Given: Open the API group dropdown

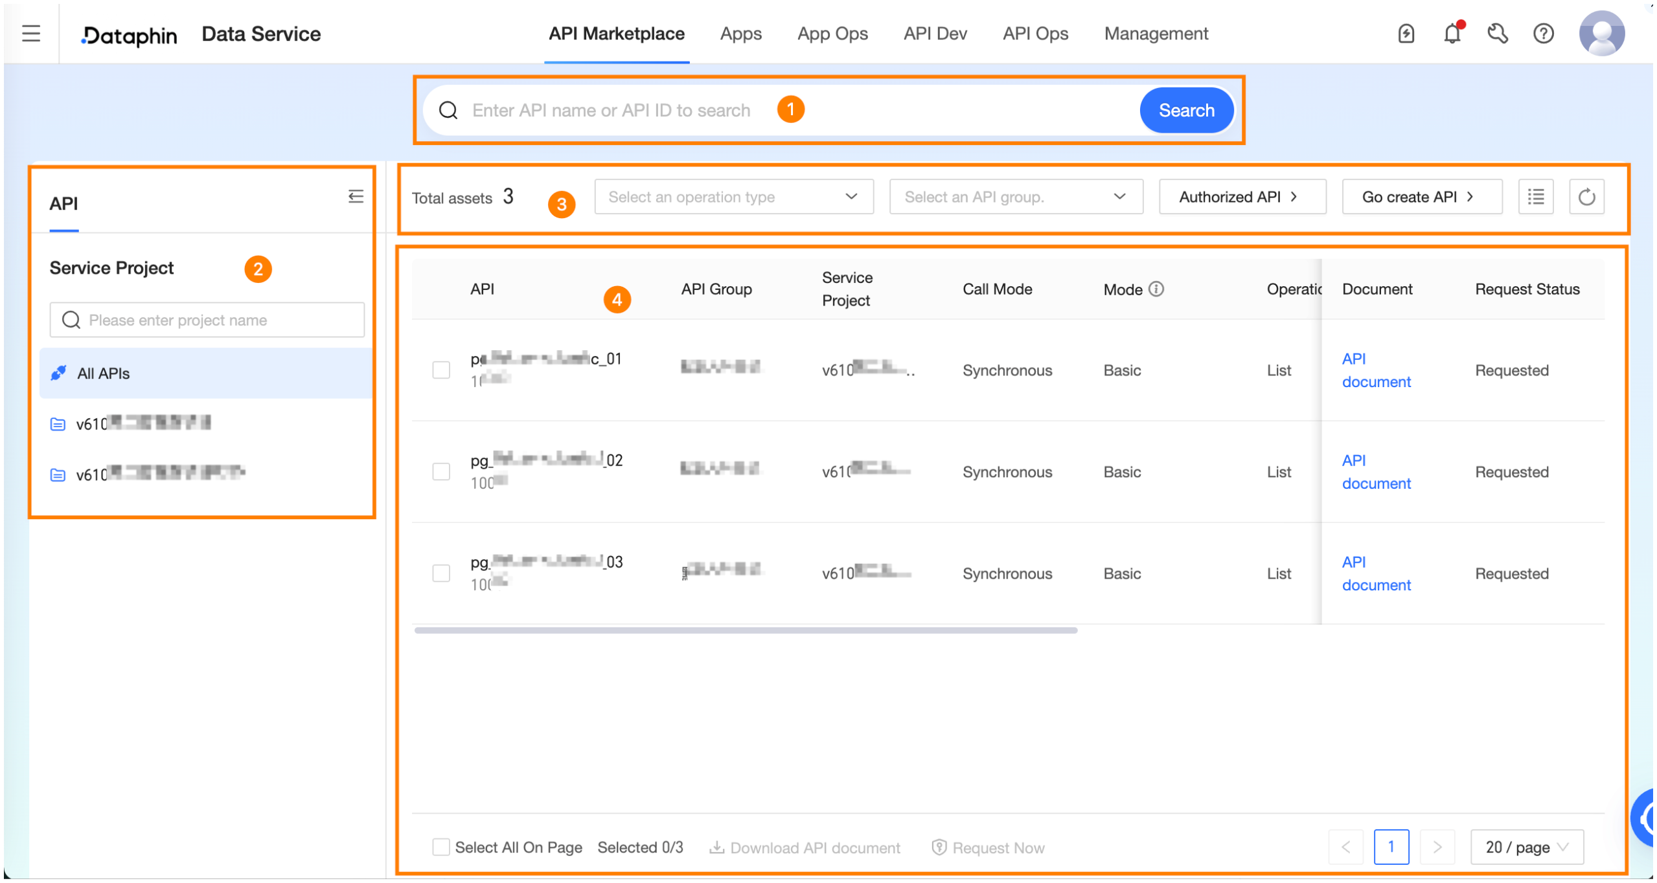Looking at the screenshot, I should coord(1016,197).
